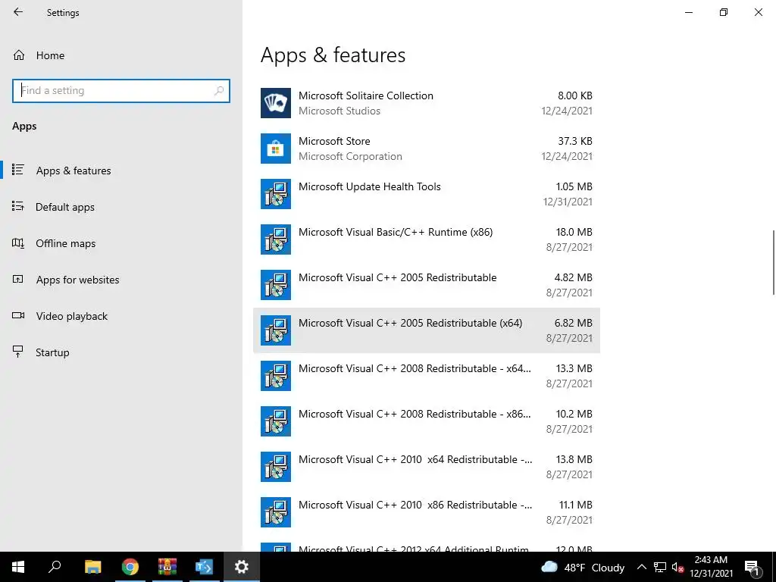The height and width of the screenshot is (582, 776).
Task: Select Microsoft Update Health Tools entry
Action: pyautogui.click(x=427, y=194)
